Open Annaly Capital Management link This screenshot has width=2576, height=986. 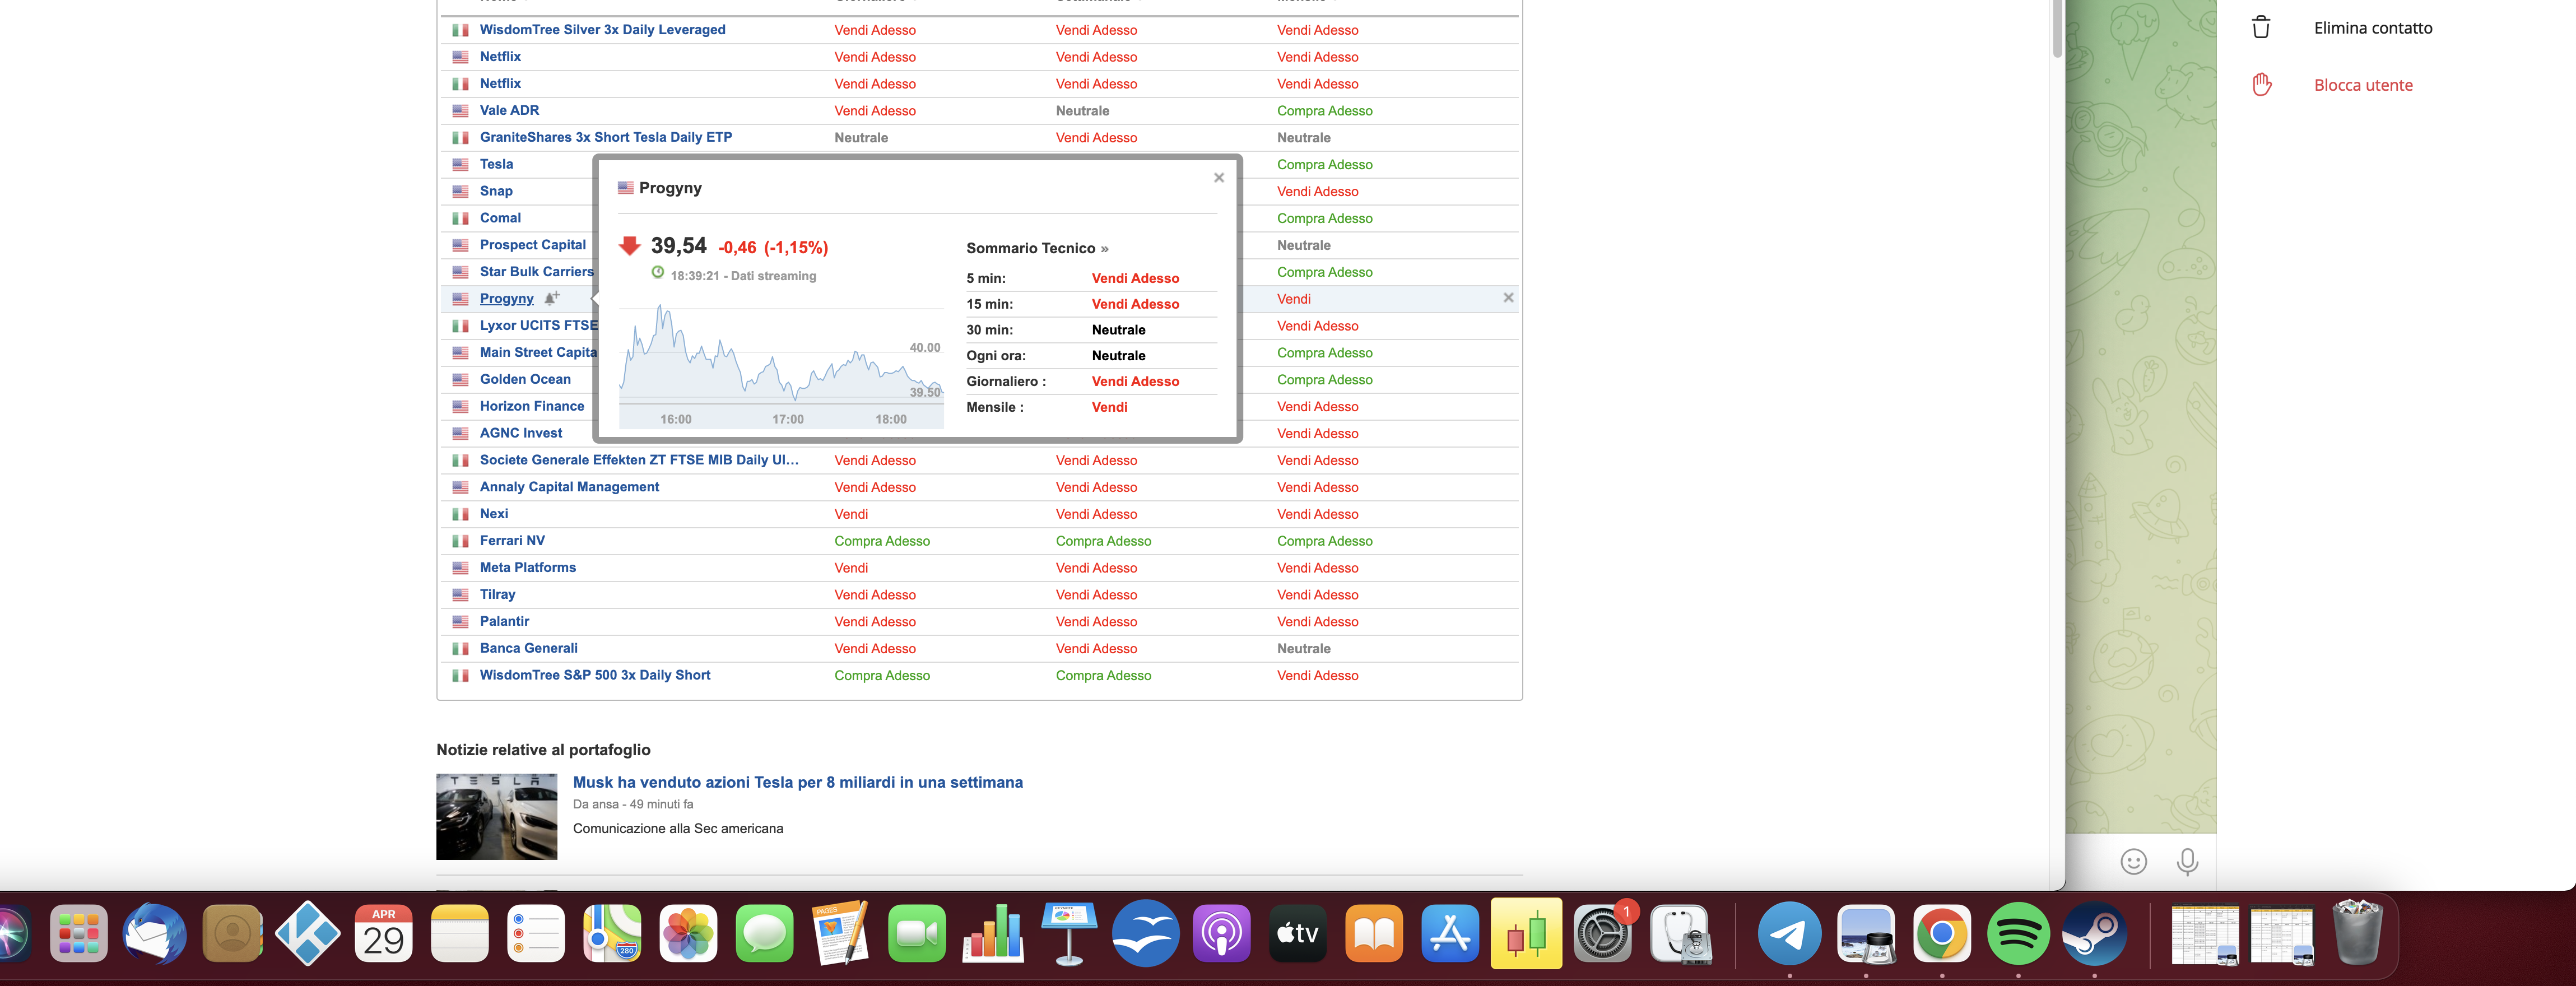[x=569, y=487]
